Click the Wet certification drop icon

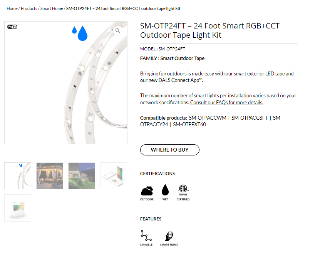coord(165,190)
